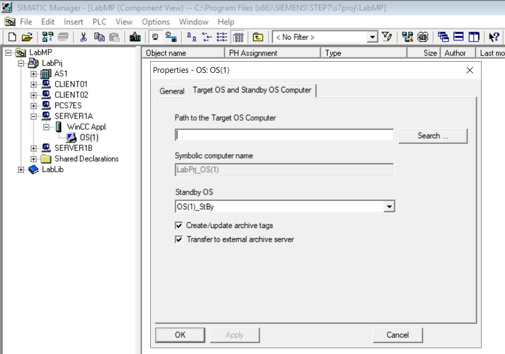Open the Insert menu
This screenshot has height=354, width=505.
click(x=74, y=22)
